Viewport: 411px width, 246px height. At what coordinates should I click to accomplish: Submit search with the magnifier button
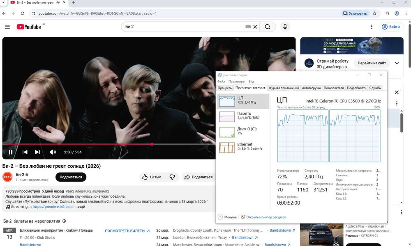(268, 27)
